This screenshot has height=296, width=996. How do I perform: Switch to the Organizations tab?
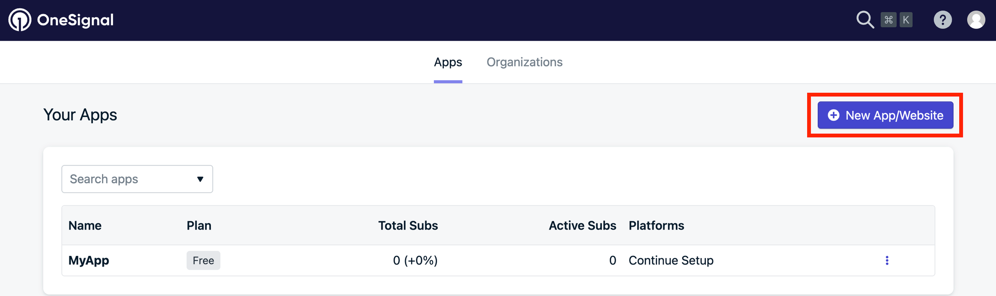[x=524, y=62]
